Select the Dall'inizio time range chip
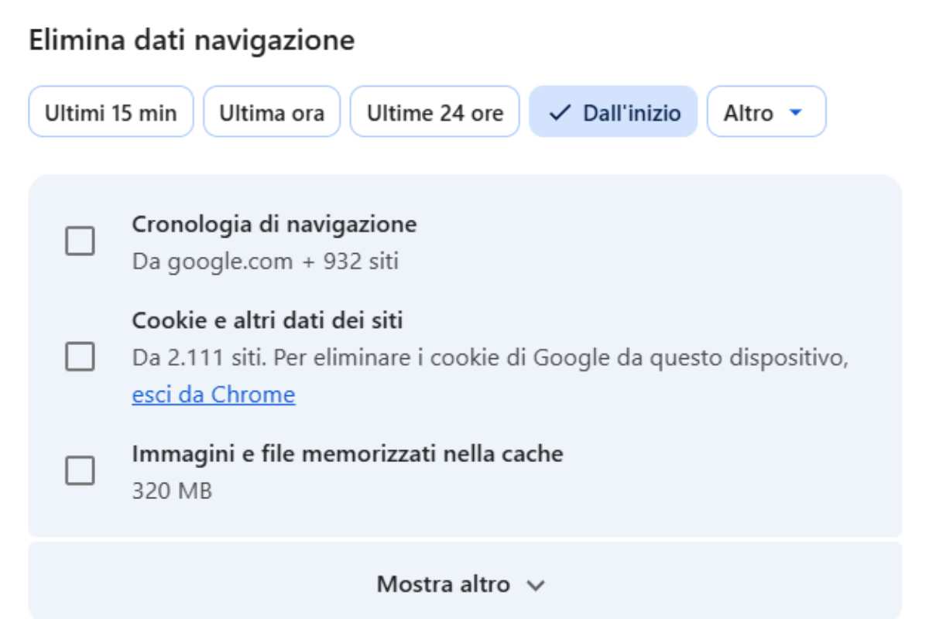 coord(614,112)
